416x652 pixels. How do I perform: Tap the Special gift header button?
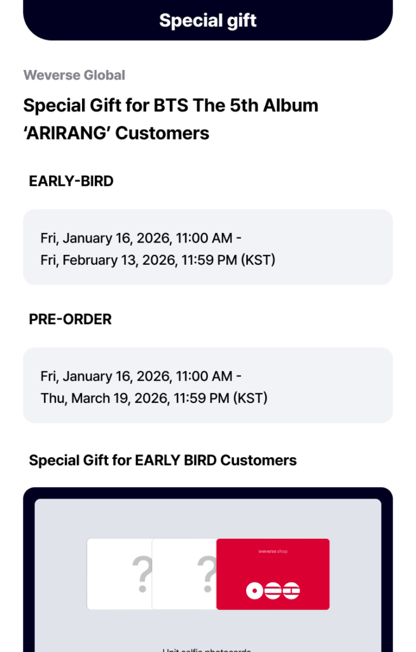208,20
